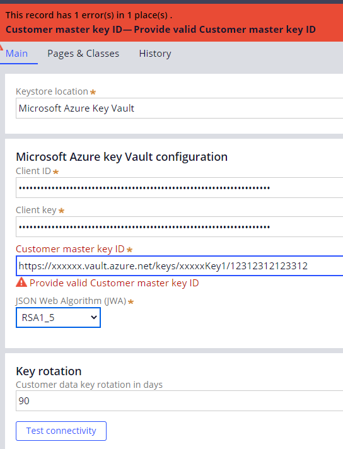Viewport: 343px width, 449px height.
Task: Click the Microsoft Azure key Vault configuration heading
Action: (x=122, y=157)
